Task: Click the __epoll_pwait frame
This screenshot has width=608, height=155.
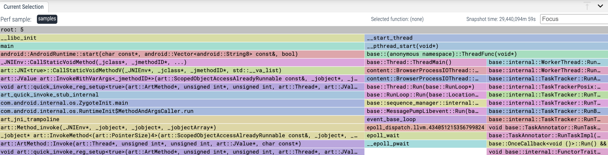Action: coord(425,144)
